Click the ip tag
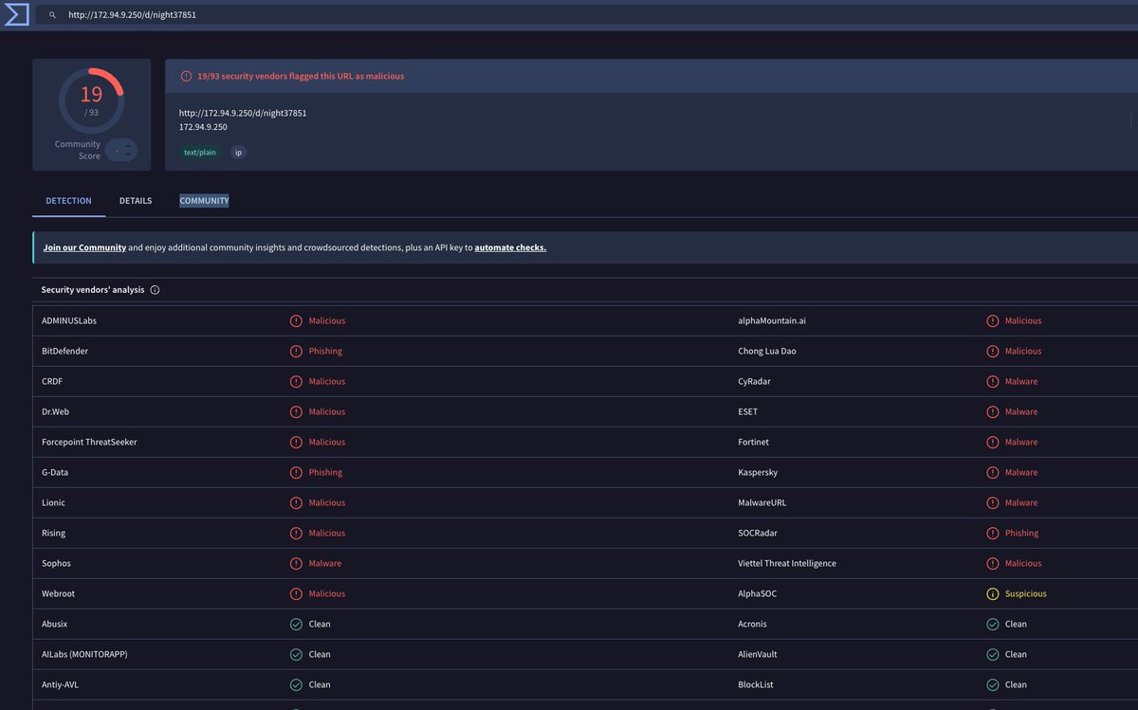 pyautogui.click(x=238, y=152)
